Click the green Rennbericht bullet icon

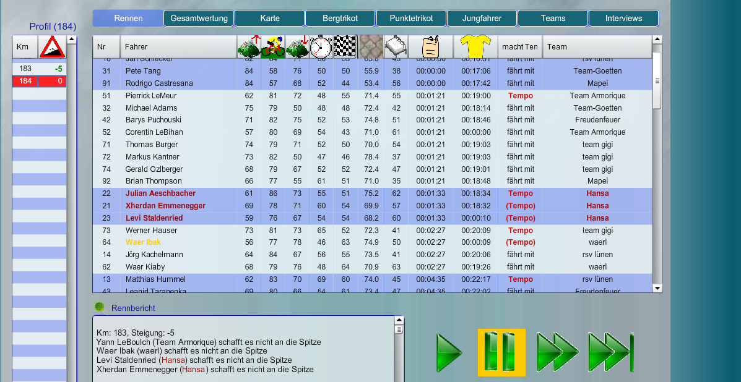click(98, 307)
